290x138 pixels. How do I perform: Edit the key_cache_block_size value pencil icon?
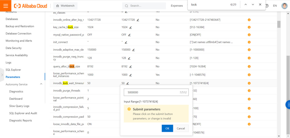point(131,27)
